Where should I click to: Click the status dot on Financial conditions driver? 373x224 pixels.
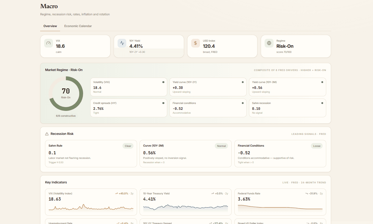coord(243,103)
